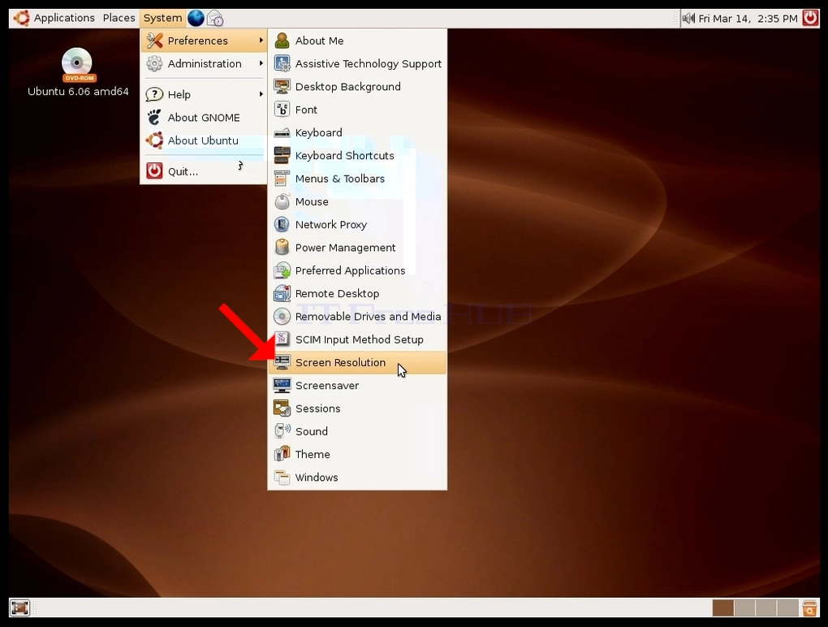Open the Places menu

(x=119, y=18)
